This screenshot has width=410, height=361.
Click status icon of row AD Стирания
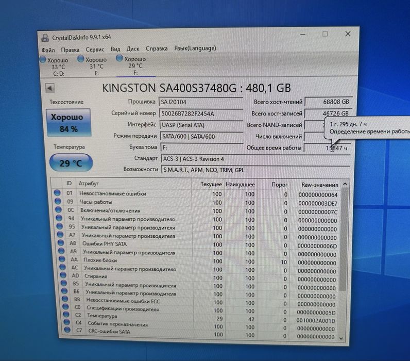(63, 275)
